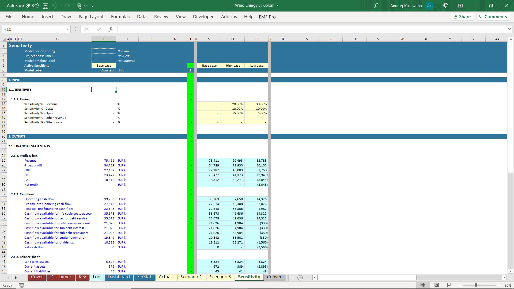Add a new sheet with plus icon
The height and width of the screenshot is (289, 514).
tap(300, 277)
